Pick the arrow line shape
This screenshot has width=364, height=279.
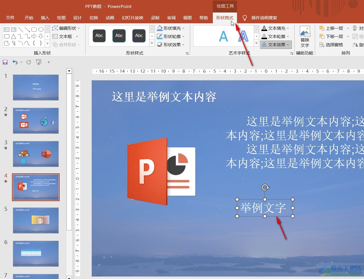[27, 30]
